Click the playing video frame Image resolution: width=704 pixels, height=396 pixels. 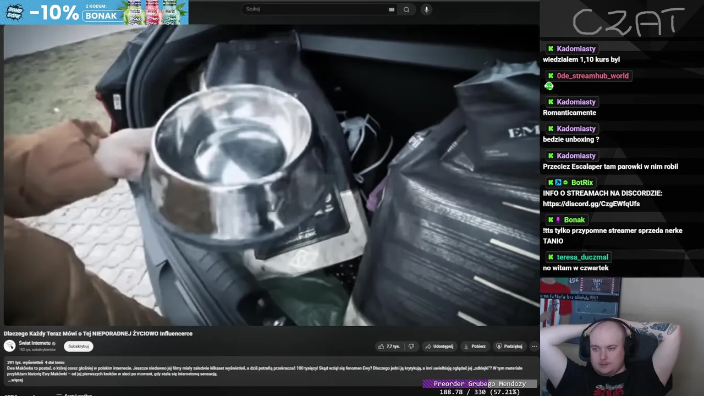coord(271,175)
